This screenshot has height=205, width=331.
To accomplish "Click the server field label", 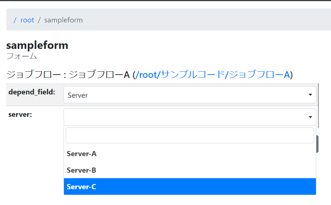I will click(20, 115).
